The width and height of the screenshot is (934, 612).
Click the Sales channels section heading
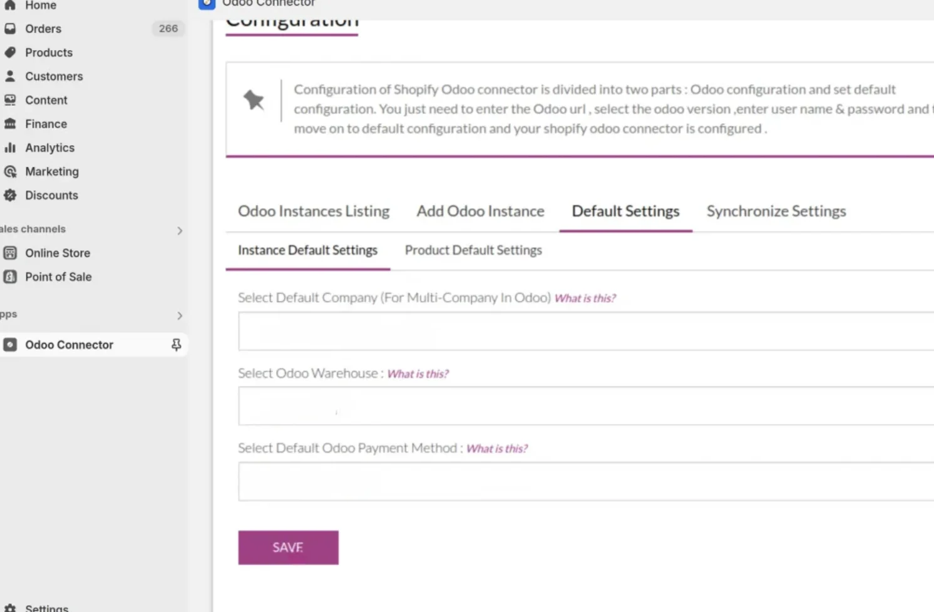tap(33, 229)
